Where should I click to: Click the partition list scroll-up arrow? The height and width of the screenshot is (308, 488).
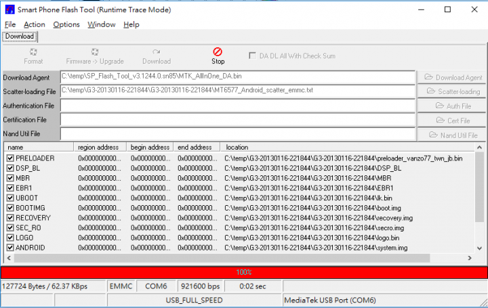(x=479, y=148)
